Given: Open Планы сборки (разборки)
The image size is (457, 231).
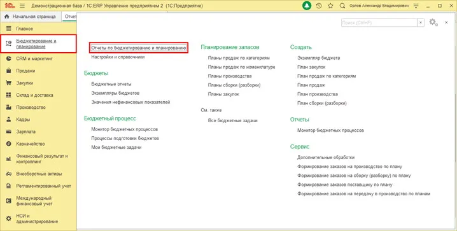Looking at the screenshot, I should click(234, 85).
